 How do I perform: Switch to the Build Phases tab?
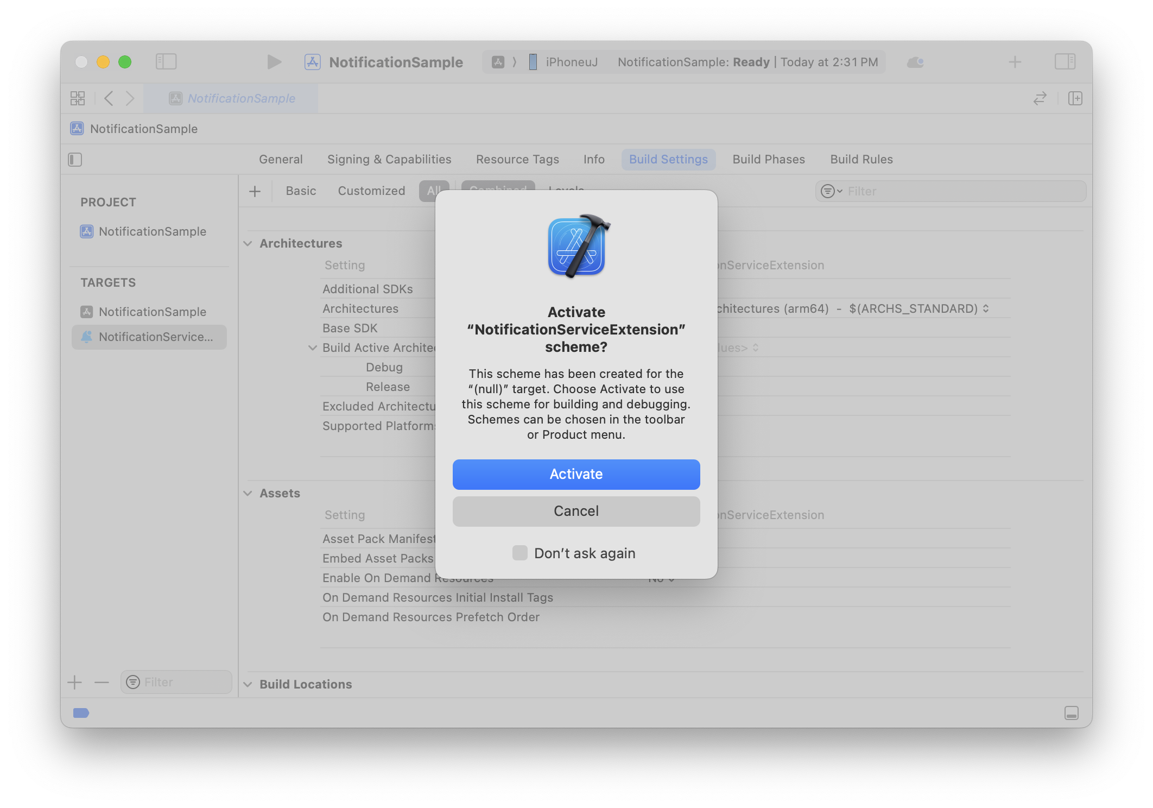(768, 159)
